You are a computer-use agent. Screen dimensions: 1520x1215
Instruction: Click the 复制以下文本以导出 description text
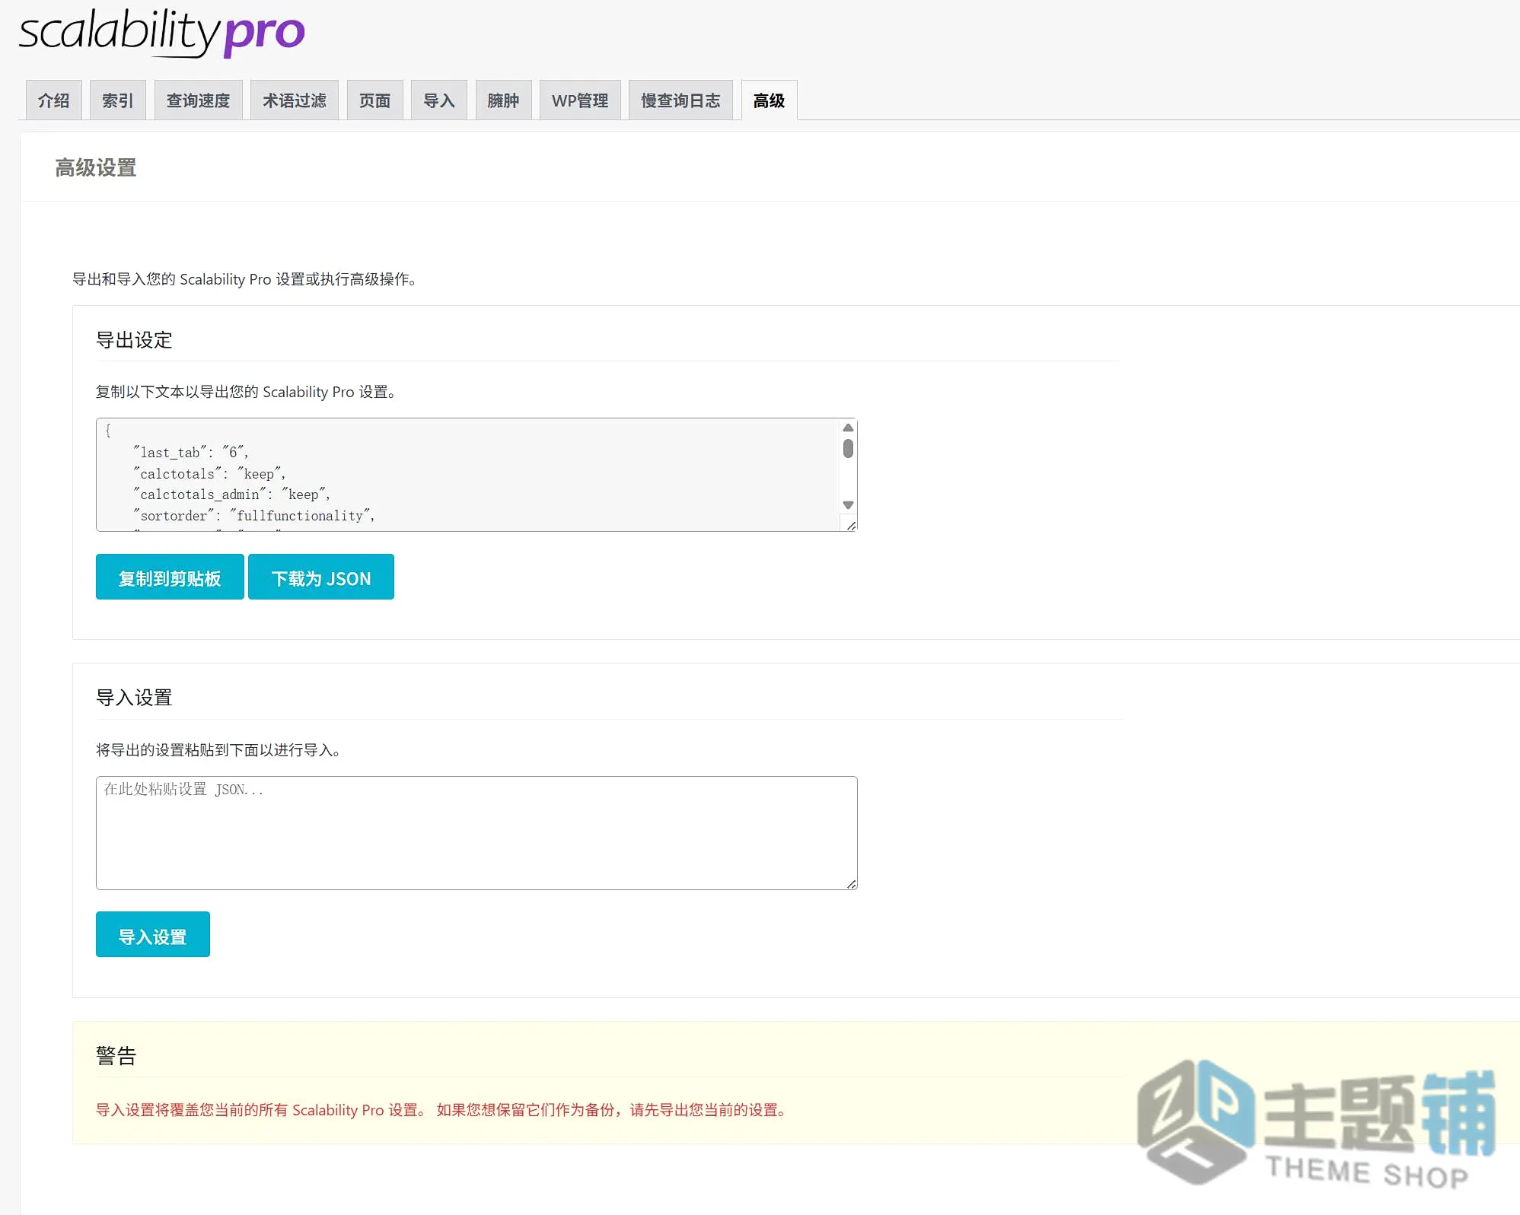[x=246, y=392]
